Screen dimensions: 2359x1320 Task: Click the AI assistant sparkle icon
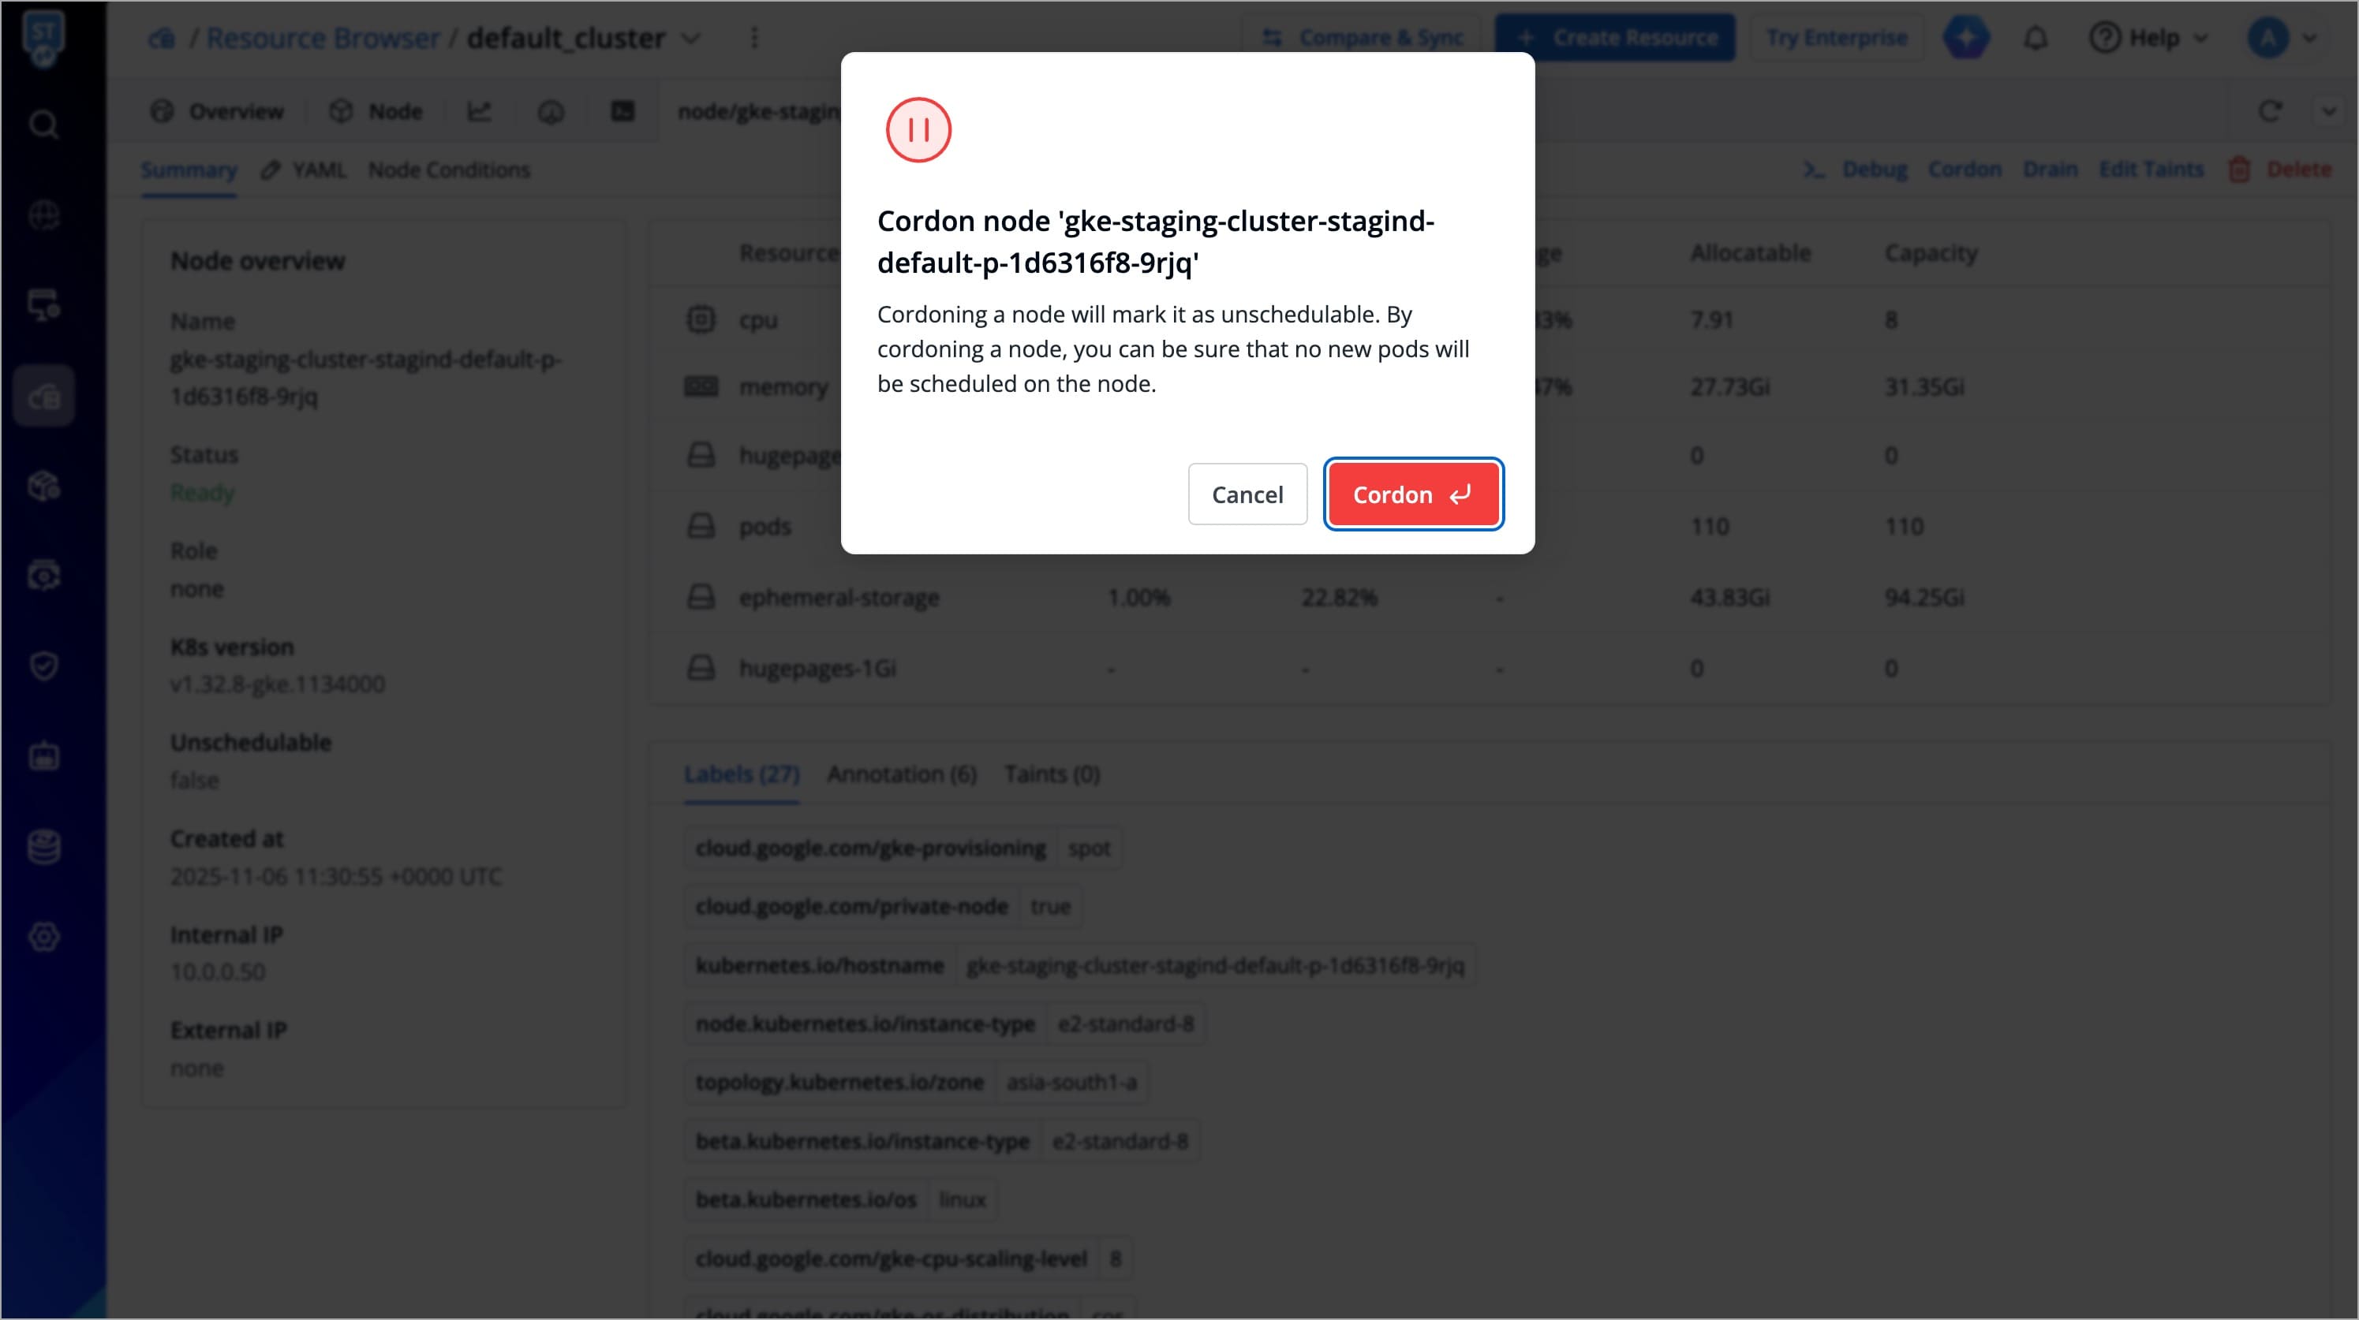pyautogui.click(x=1966, y=39)
